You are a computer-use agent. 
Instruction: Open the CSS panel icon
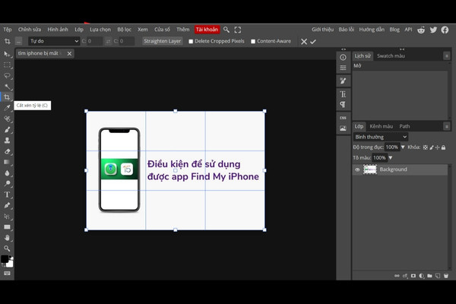click(344, 118)
